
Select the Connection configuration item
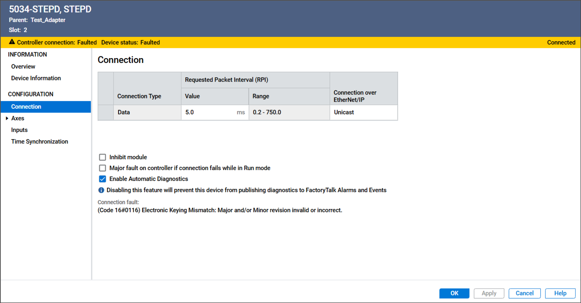tap(46, 107)
